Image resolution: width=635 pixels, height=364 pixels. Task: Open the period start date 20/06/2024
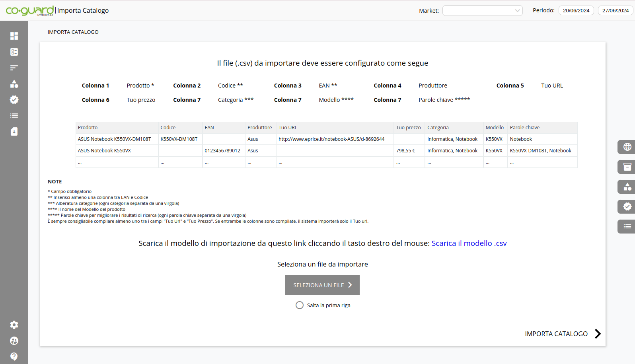(x=576, y=11)
